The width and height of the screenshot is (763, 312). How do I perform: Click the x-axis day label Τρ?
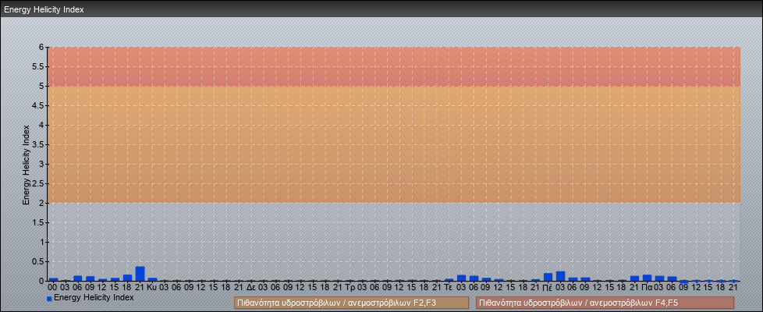[350, 288]
